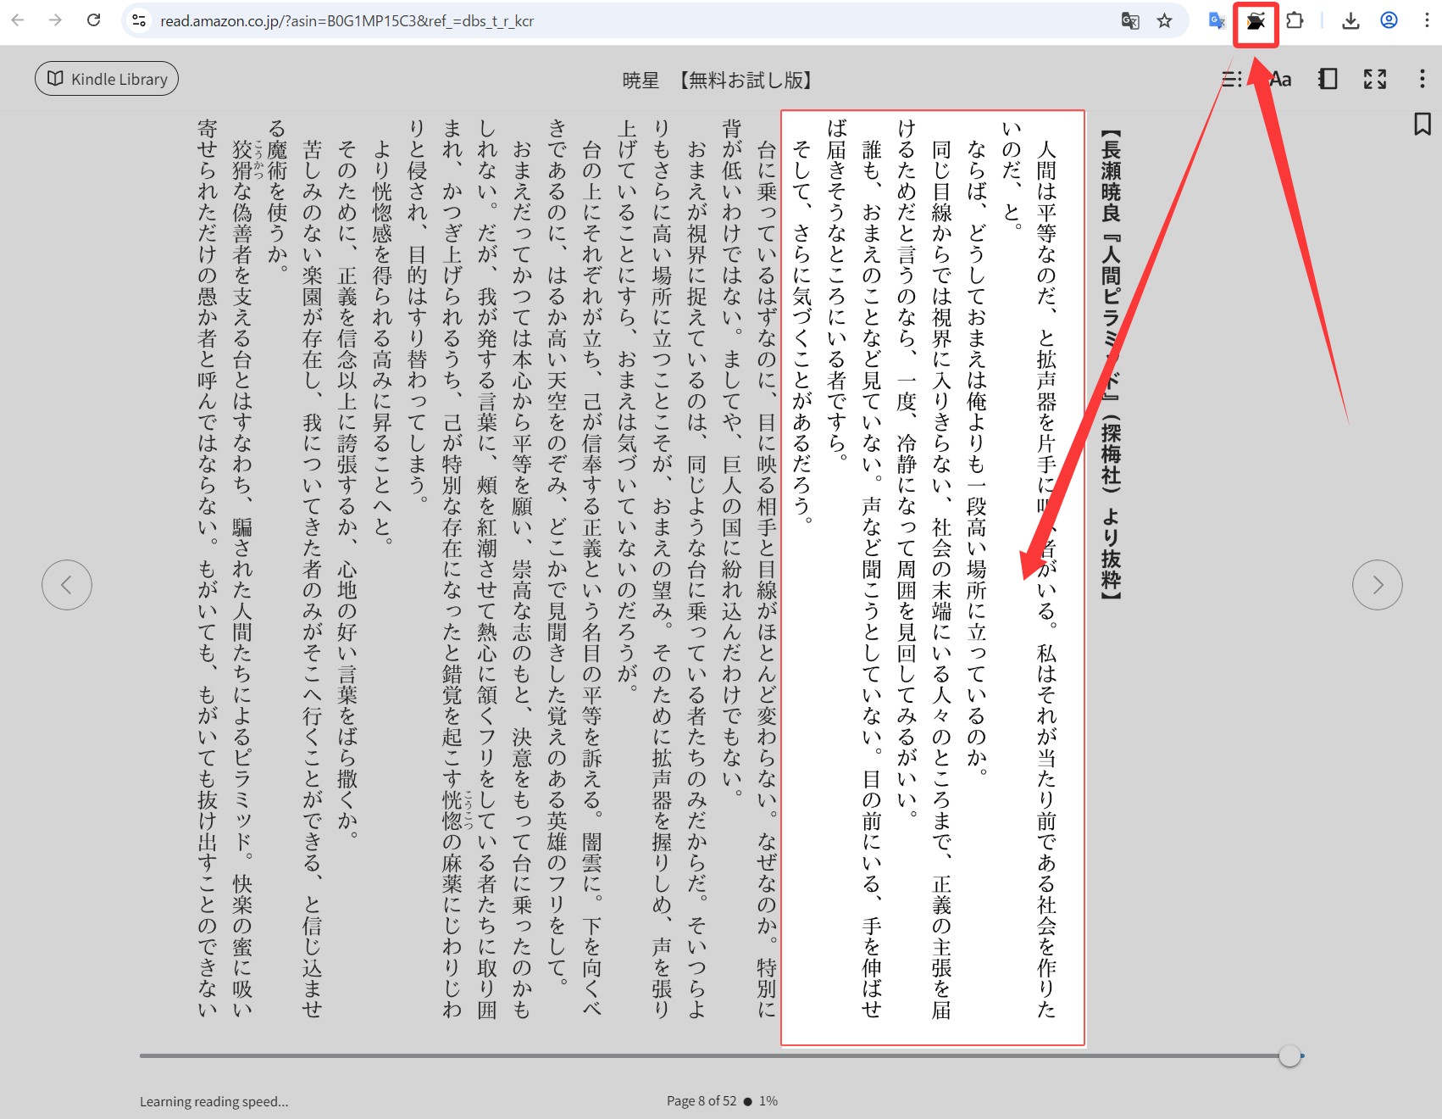Click the highlighted browser extension icon
Screen dimensions: 1442x1119
1256,21
